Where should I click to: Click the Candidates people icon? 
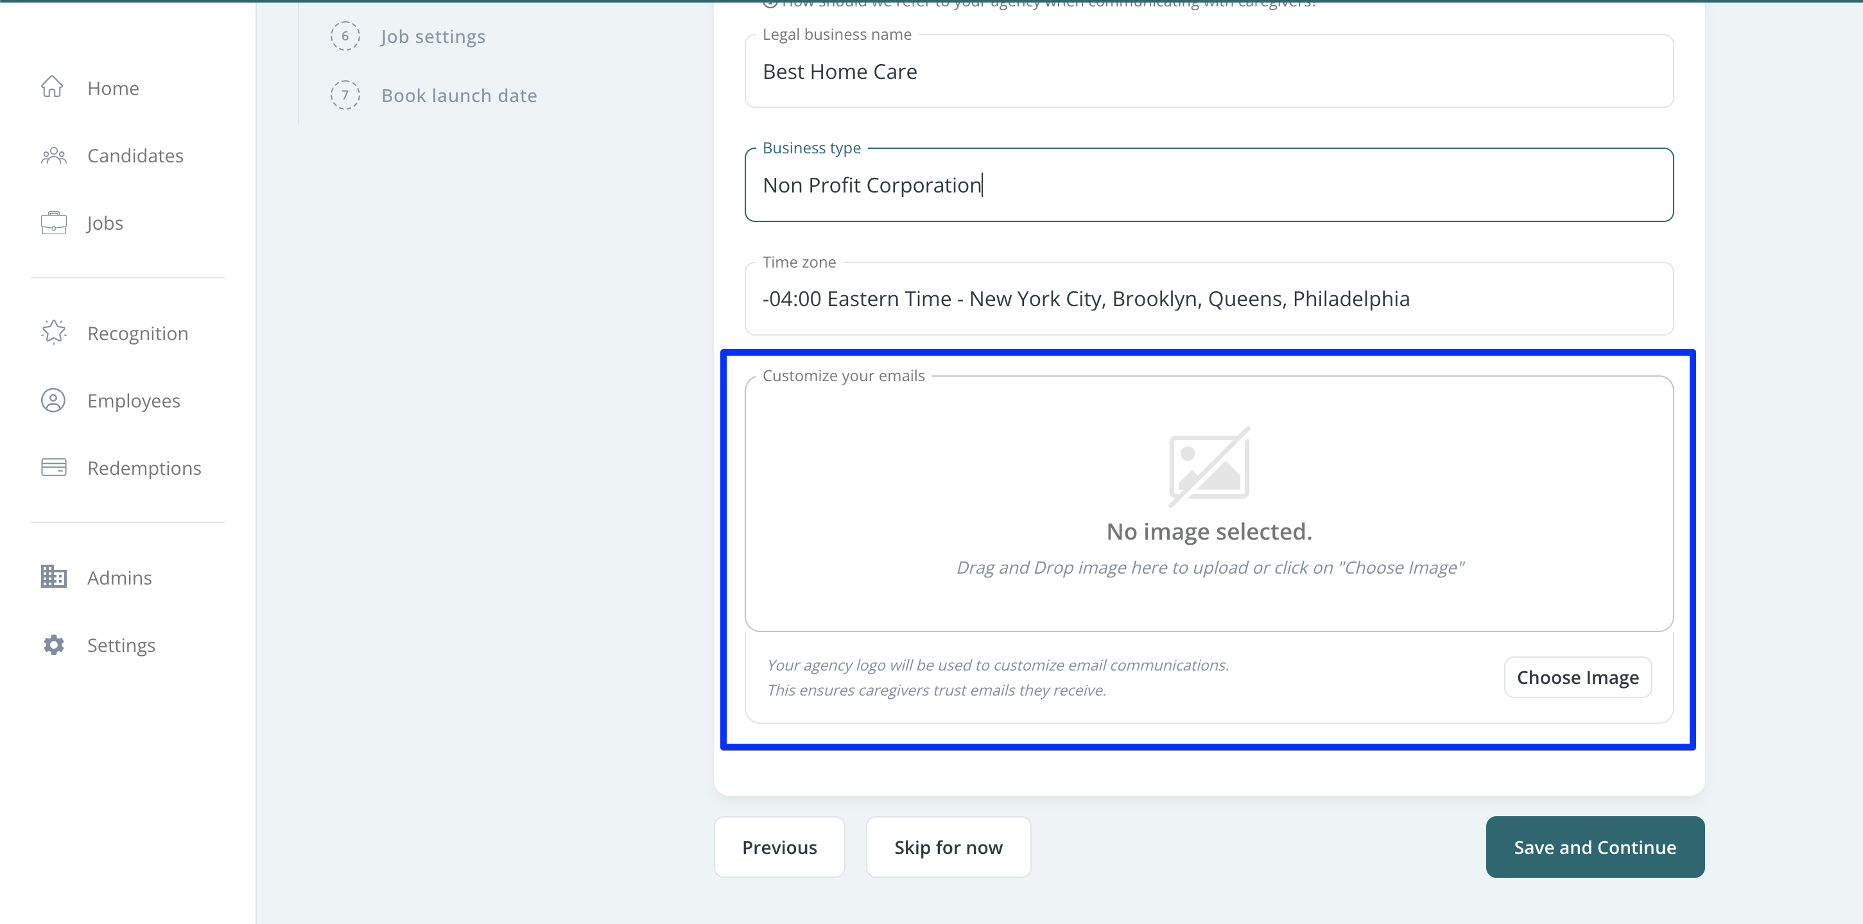pyautogui.click(x=53, y=155)
